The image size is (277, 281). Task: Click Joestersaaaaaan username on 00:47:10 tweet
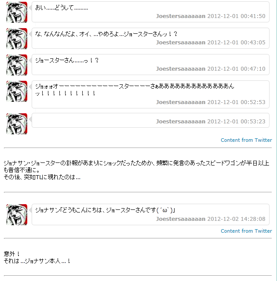point(181,68)
